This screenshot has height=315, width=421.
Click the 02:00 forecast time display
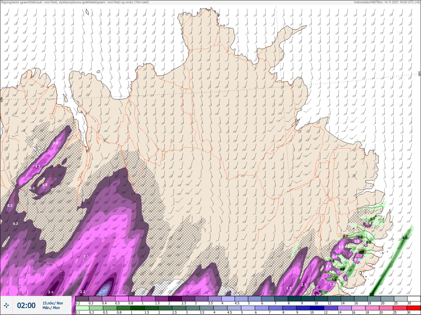(x=26, y=305)
